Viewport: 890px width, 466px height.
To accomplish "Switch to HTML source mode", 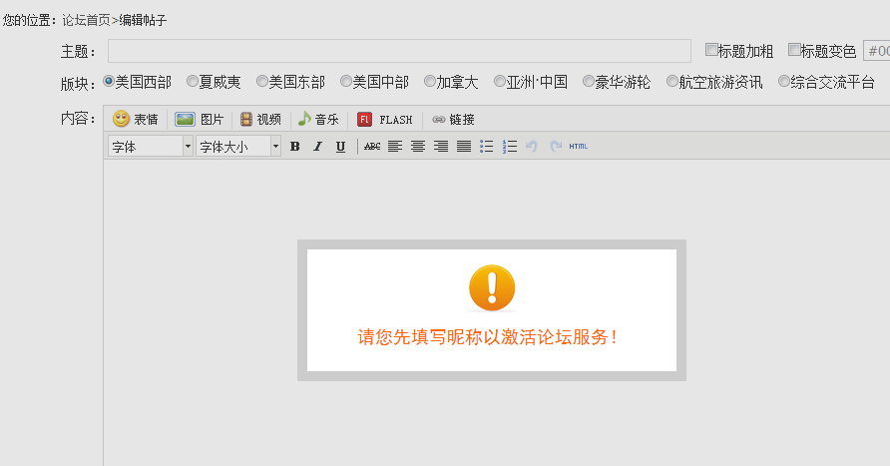I will point(579,147).
